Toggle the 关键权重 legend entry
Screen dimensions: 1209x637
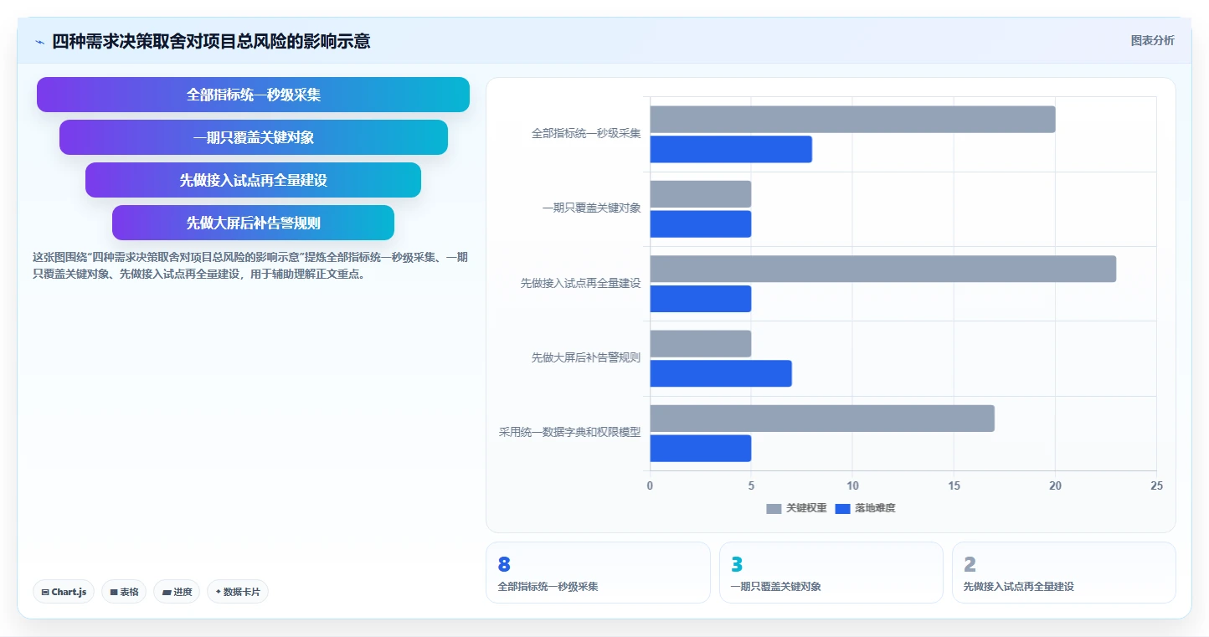coord(796,508)
